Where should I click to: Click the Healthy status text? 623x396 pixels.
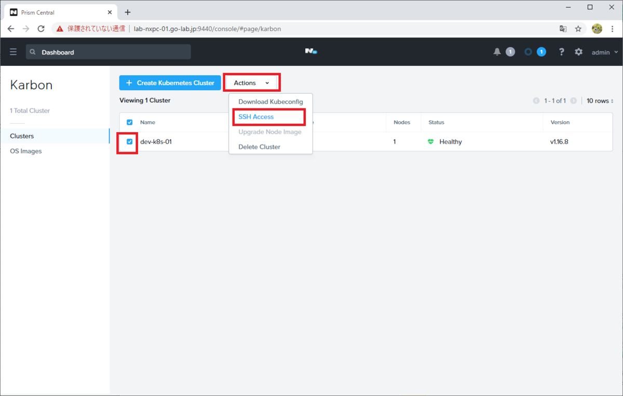[451, 142]
